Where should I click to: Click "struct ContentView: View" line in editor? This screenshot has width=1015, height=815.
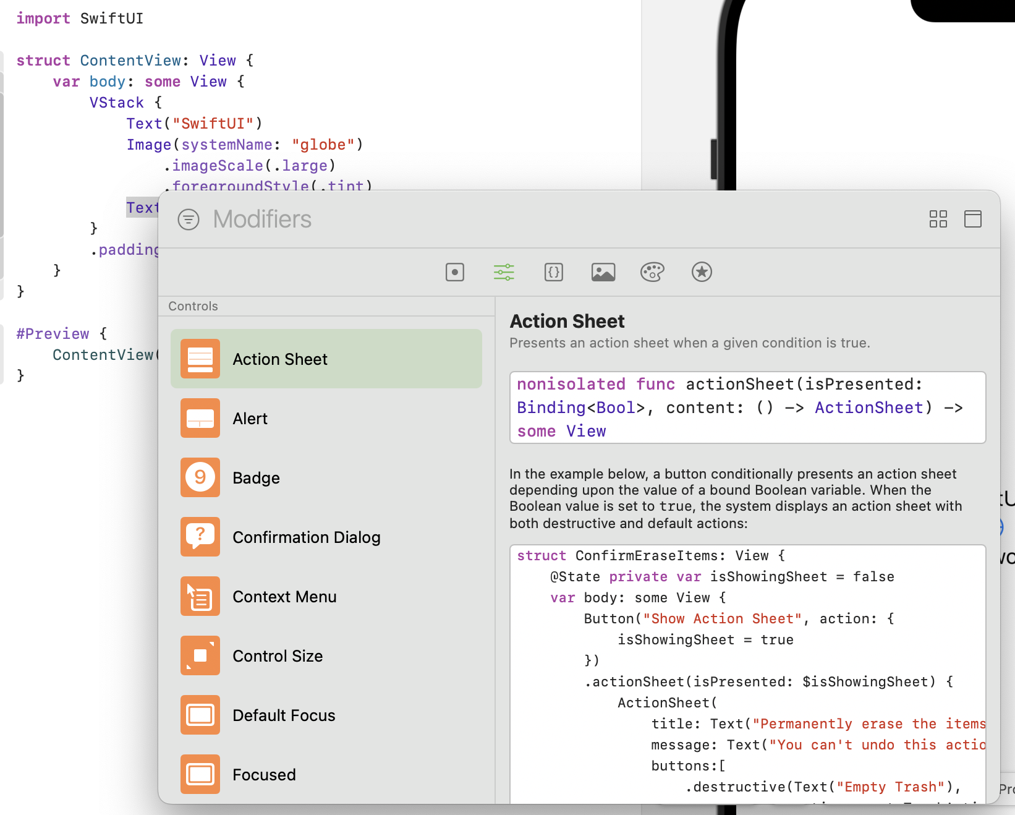click(x=135, y=61)
